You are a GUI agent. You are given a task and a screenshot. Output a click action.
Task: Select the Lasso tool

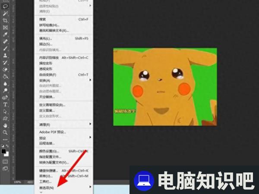point(5,6)
